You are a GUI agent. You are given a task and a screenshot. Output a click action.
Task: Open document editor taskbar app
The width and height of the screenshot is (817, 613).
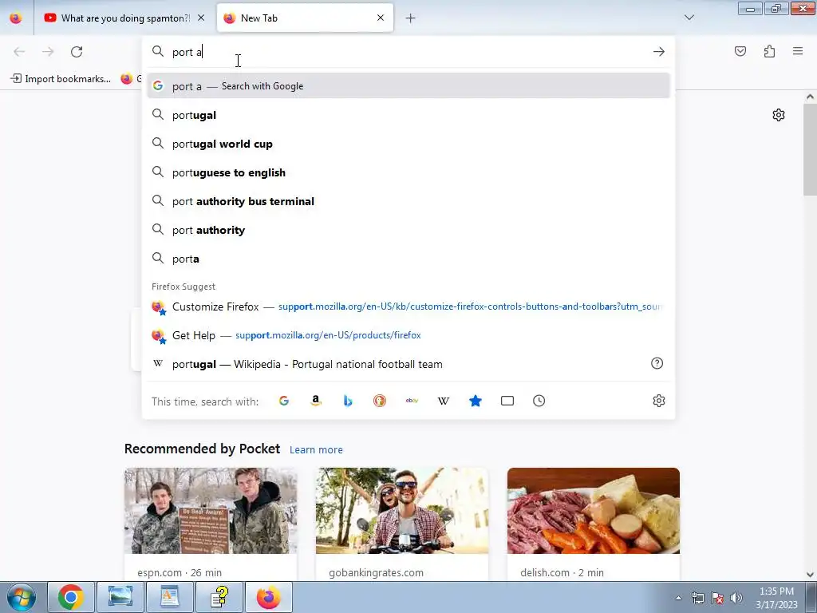click(x=170, y=597)
